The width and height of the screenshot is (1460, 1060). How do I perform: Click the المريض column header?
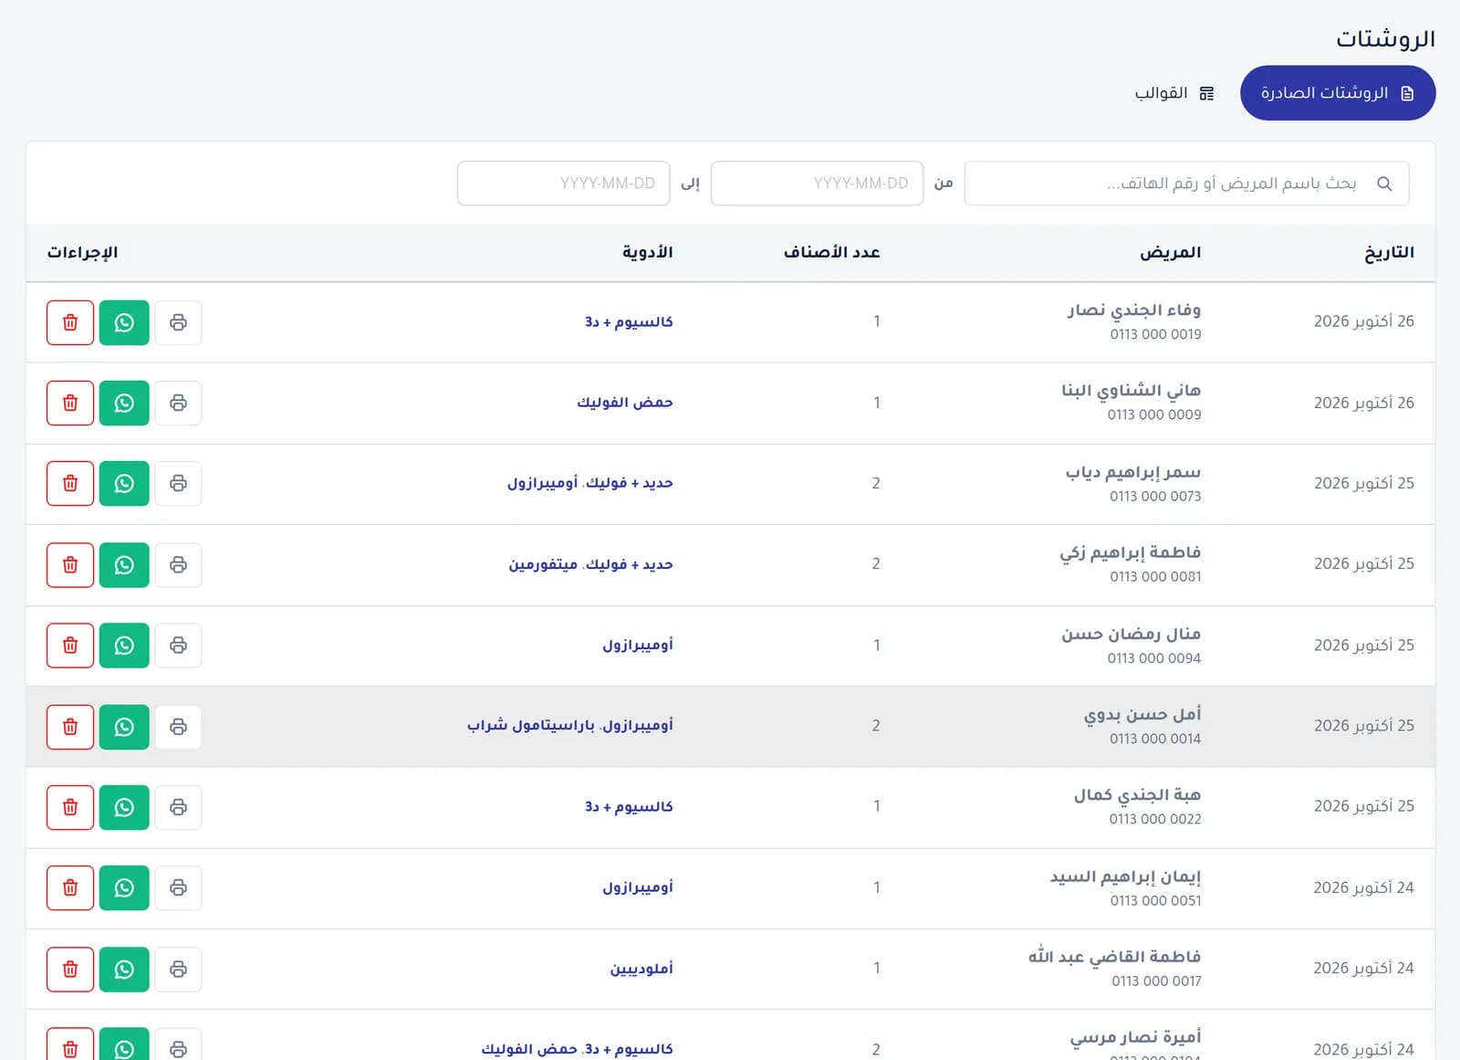pyautogui.click(x=1170, y=253)
